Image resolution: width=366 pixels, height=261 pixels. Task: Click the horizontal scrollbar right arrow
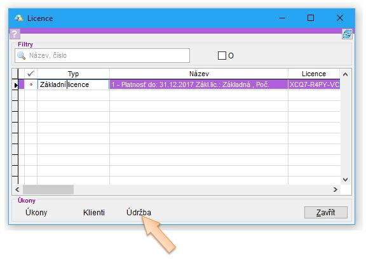pyautogui.click(x=335, y=189)
